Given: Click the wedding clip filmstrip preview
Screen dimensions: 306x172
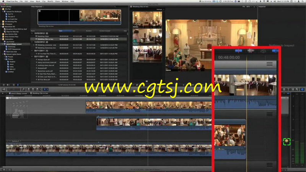Looking at the screenshot, I should click(x=79, y=17).
